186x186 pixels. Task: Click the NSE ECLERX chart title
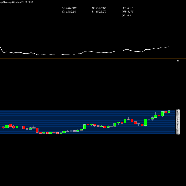point(17,2)
